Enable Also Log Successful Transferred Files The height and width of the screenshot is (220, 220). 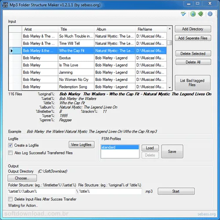click(x=11, y=153)
